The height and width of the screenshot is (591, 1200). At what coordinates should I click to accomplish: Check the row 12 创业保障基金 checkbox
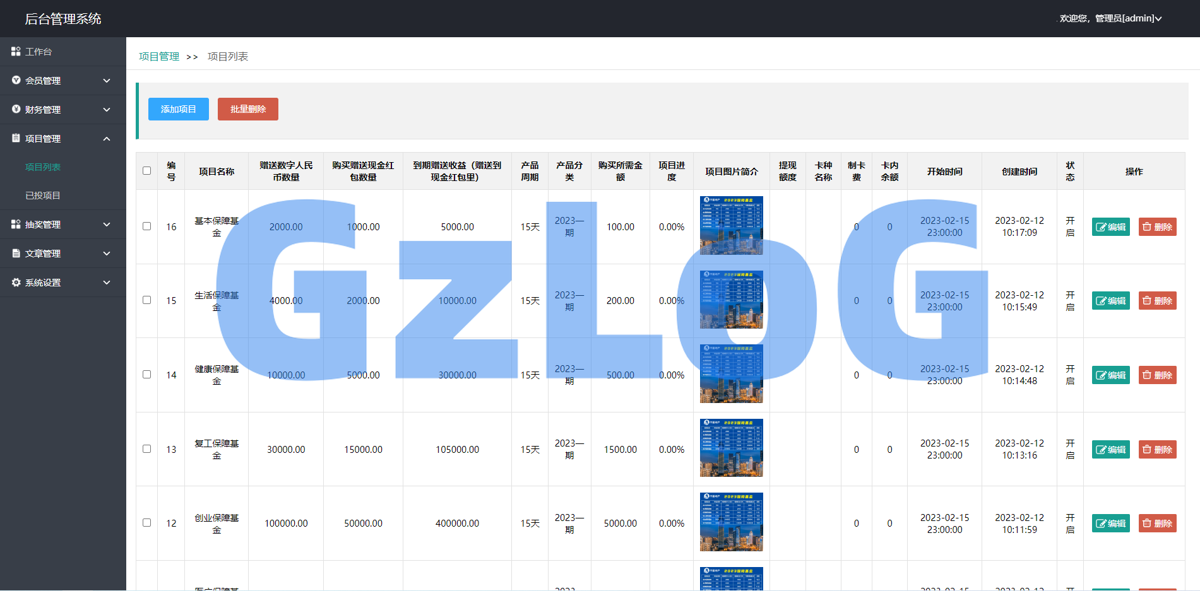(x=147, y=523)
